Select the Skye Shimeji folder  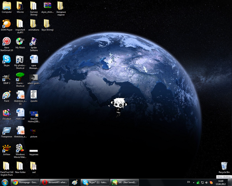[x=47, y=25]
